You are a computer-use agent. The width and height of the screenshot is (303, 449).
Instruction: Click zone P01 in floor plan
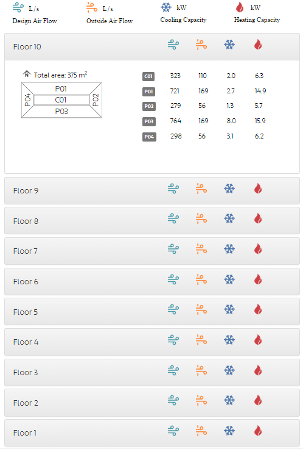[x=61, y=89]
